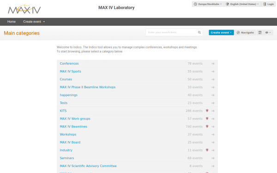The image size is (277, 173).
Task: Open Create event dropdown in dark menu bar
Action: tap(34, 22)
